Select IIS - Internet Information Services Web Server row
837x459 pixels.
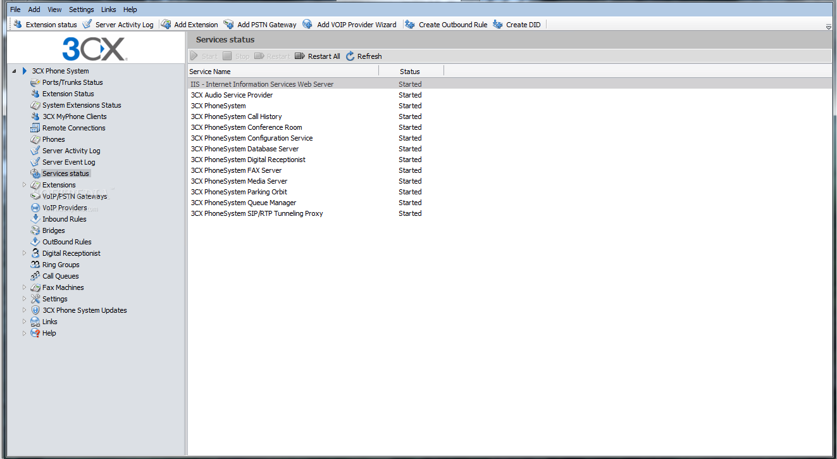pos(510,84)
